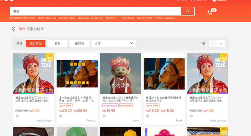251x136 pixels.
Task: Like the RM10.00 - RM15.00 Perak product
Action: 147,117
